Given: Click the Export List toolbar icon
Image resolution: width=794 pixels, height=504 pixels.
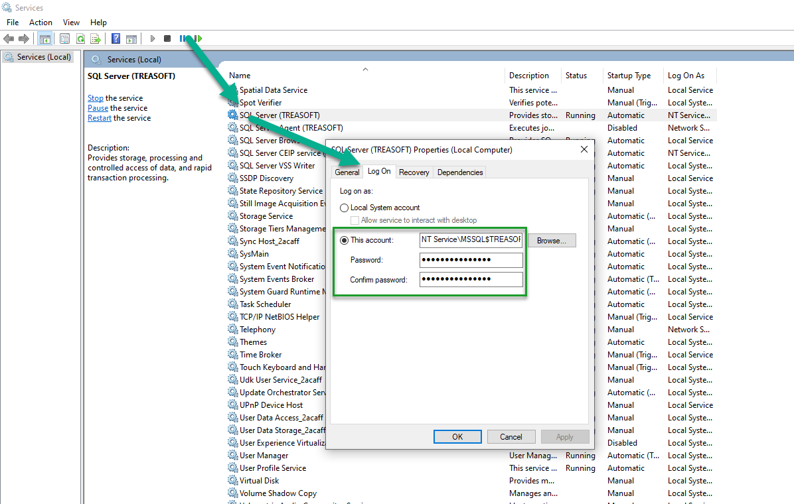Looking at the screenshot, I should pos(95,38).
